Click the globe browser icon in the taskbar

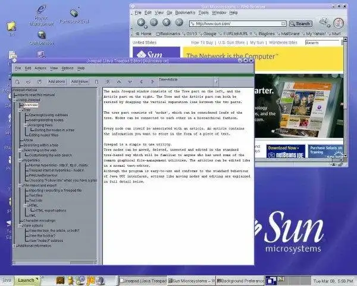[x=100, y=281]
